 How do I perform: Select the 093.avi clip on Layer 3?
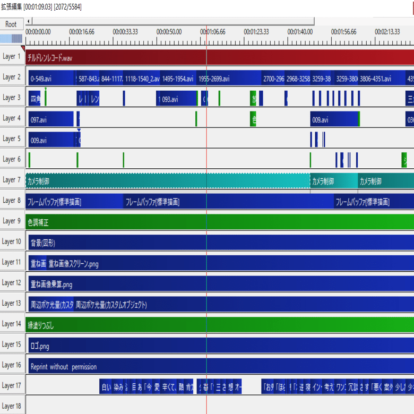[177, 99]
